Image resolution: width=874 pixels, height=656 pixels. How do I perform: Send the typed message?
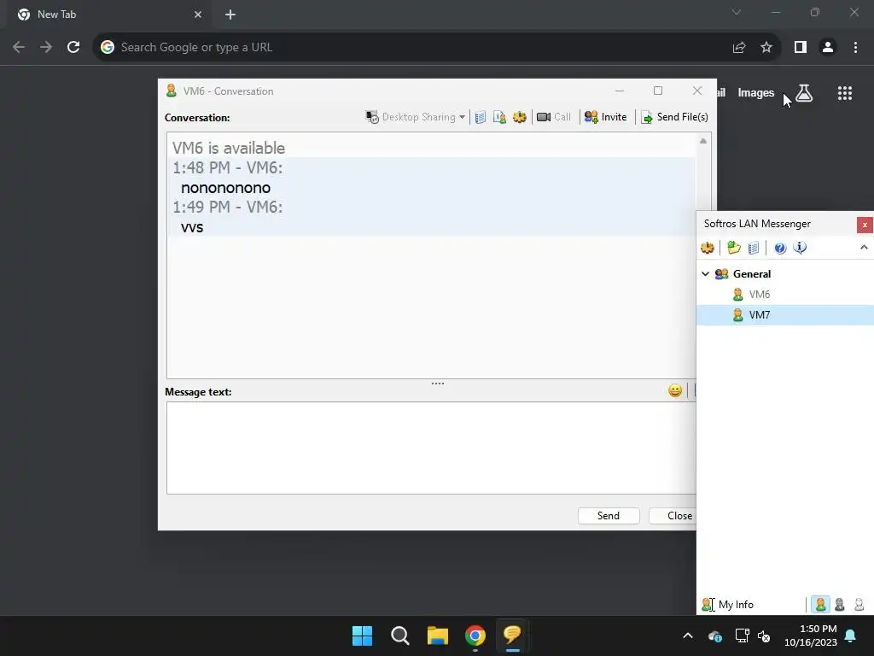pos(609,516)
